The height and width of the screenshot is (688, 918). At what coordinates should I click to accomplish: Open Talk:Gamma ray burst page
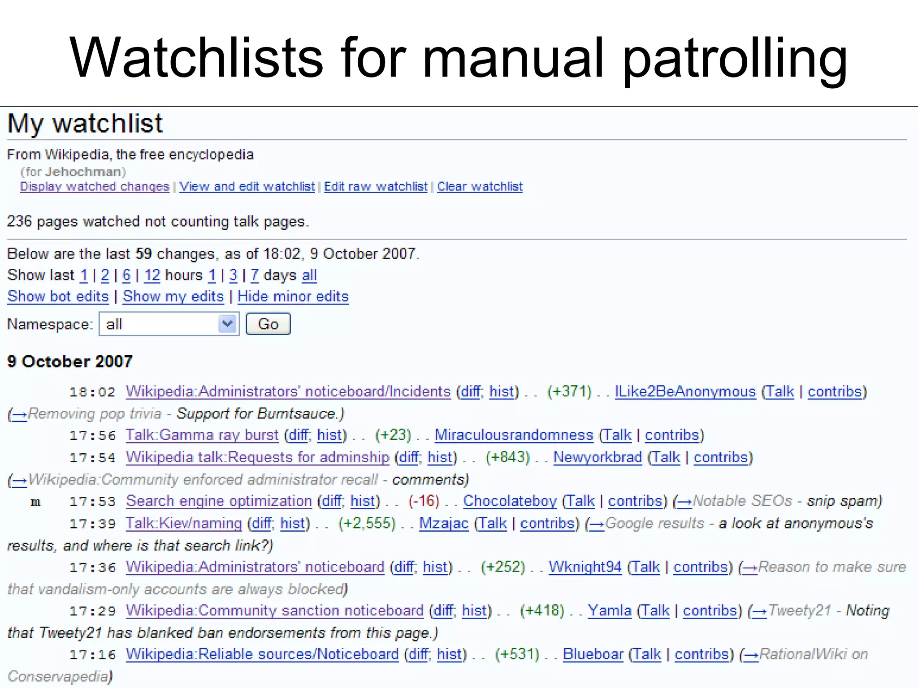[x=202, y=435]
